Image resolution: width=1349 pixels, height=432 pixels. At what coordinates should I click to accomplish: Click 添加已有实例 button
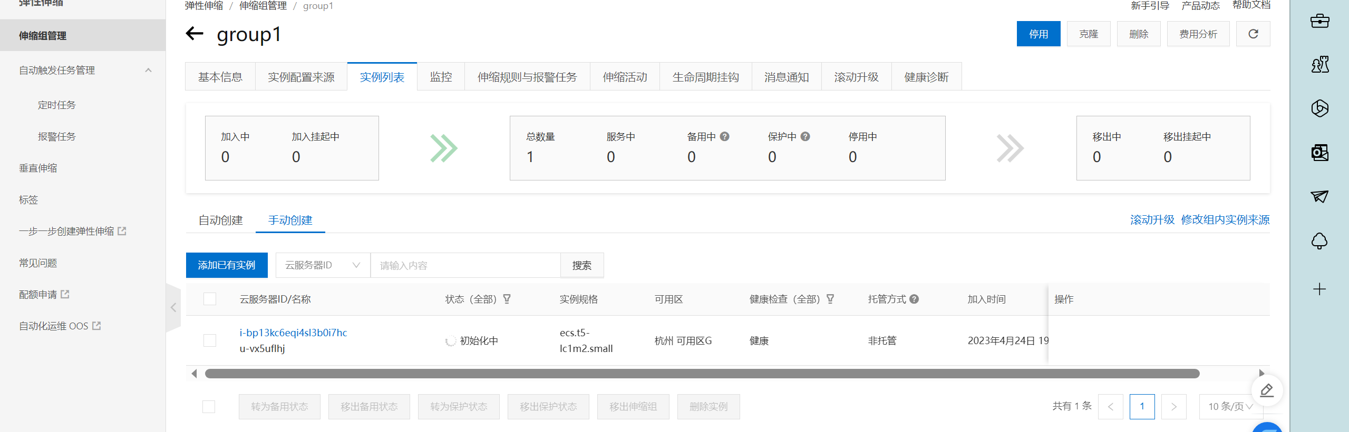227,265
